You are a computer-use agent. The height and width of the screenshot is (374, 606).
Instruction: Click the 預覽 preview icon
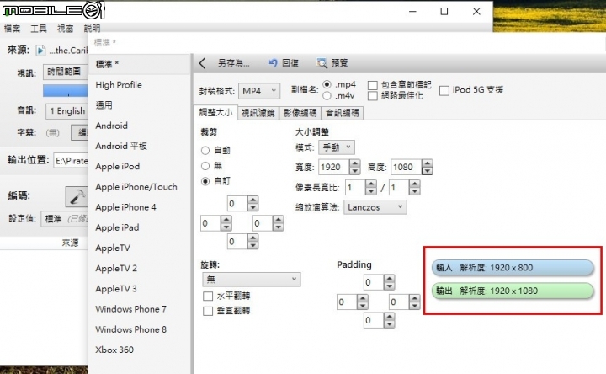pyautogui.click(x=322, y=62)
